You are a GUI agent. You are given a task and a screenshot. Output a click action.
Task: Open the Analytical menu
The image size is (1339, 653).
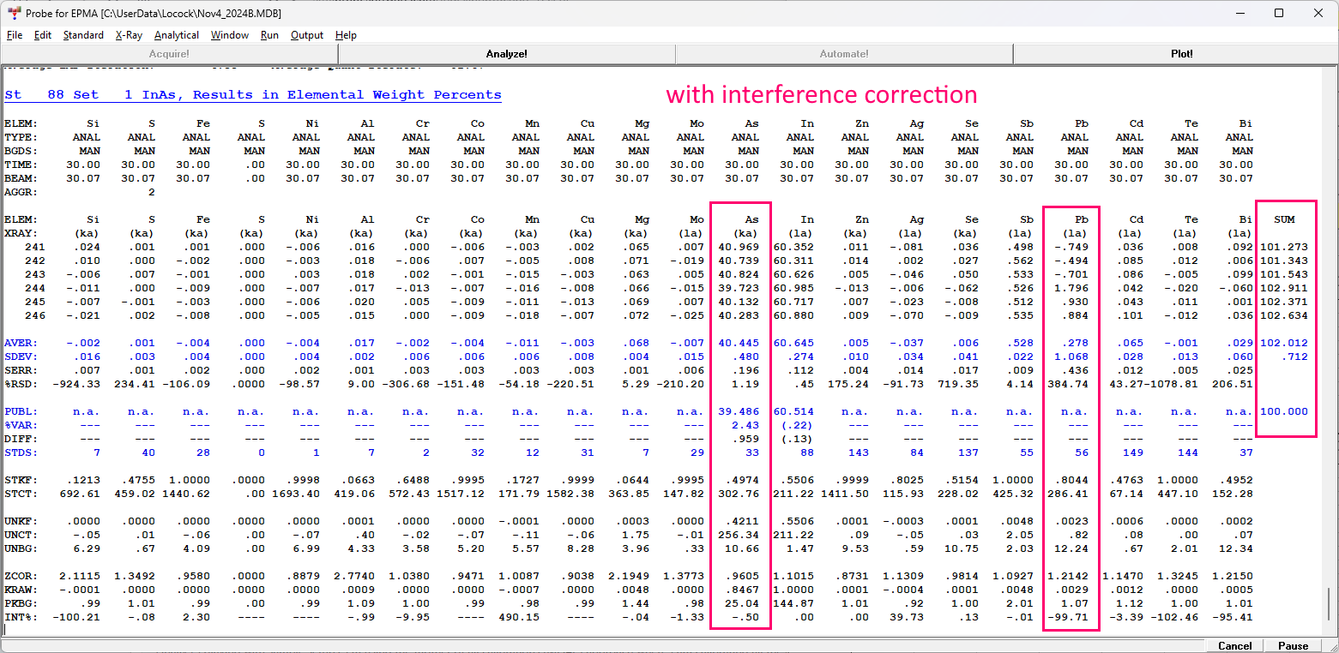coord(177,35)
